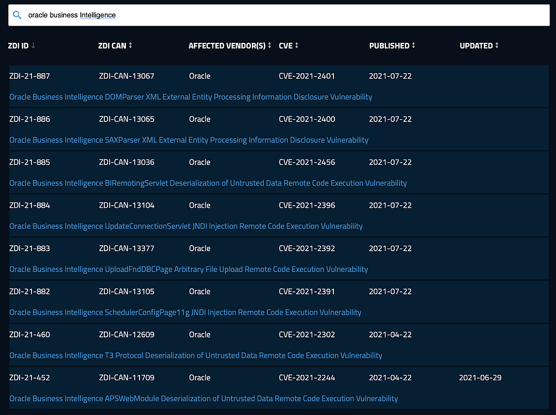Click the 2021-04-22 date in the ZDI-21-460 row
The image size is (556, 415).
[390, 335]
